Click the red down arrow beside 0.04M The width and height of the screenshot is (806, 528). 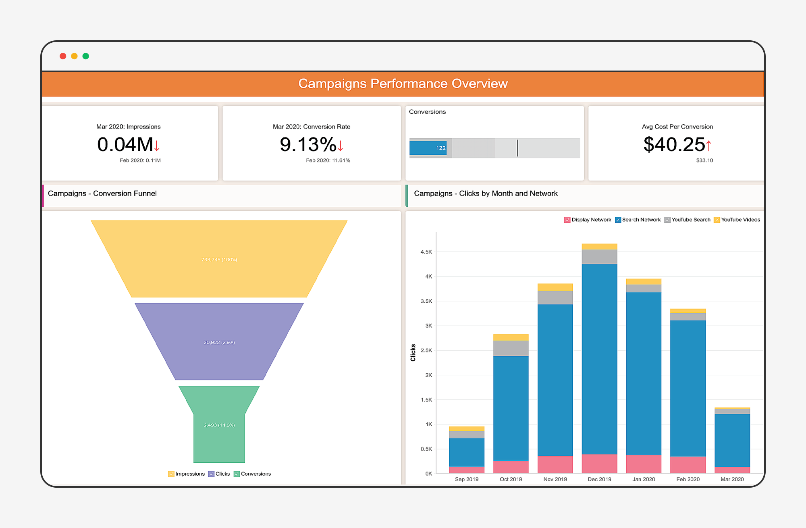point(157,146)
